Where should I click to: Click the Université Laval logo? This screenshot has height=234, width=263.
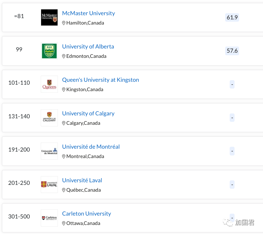[x=49, y=184]
